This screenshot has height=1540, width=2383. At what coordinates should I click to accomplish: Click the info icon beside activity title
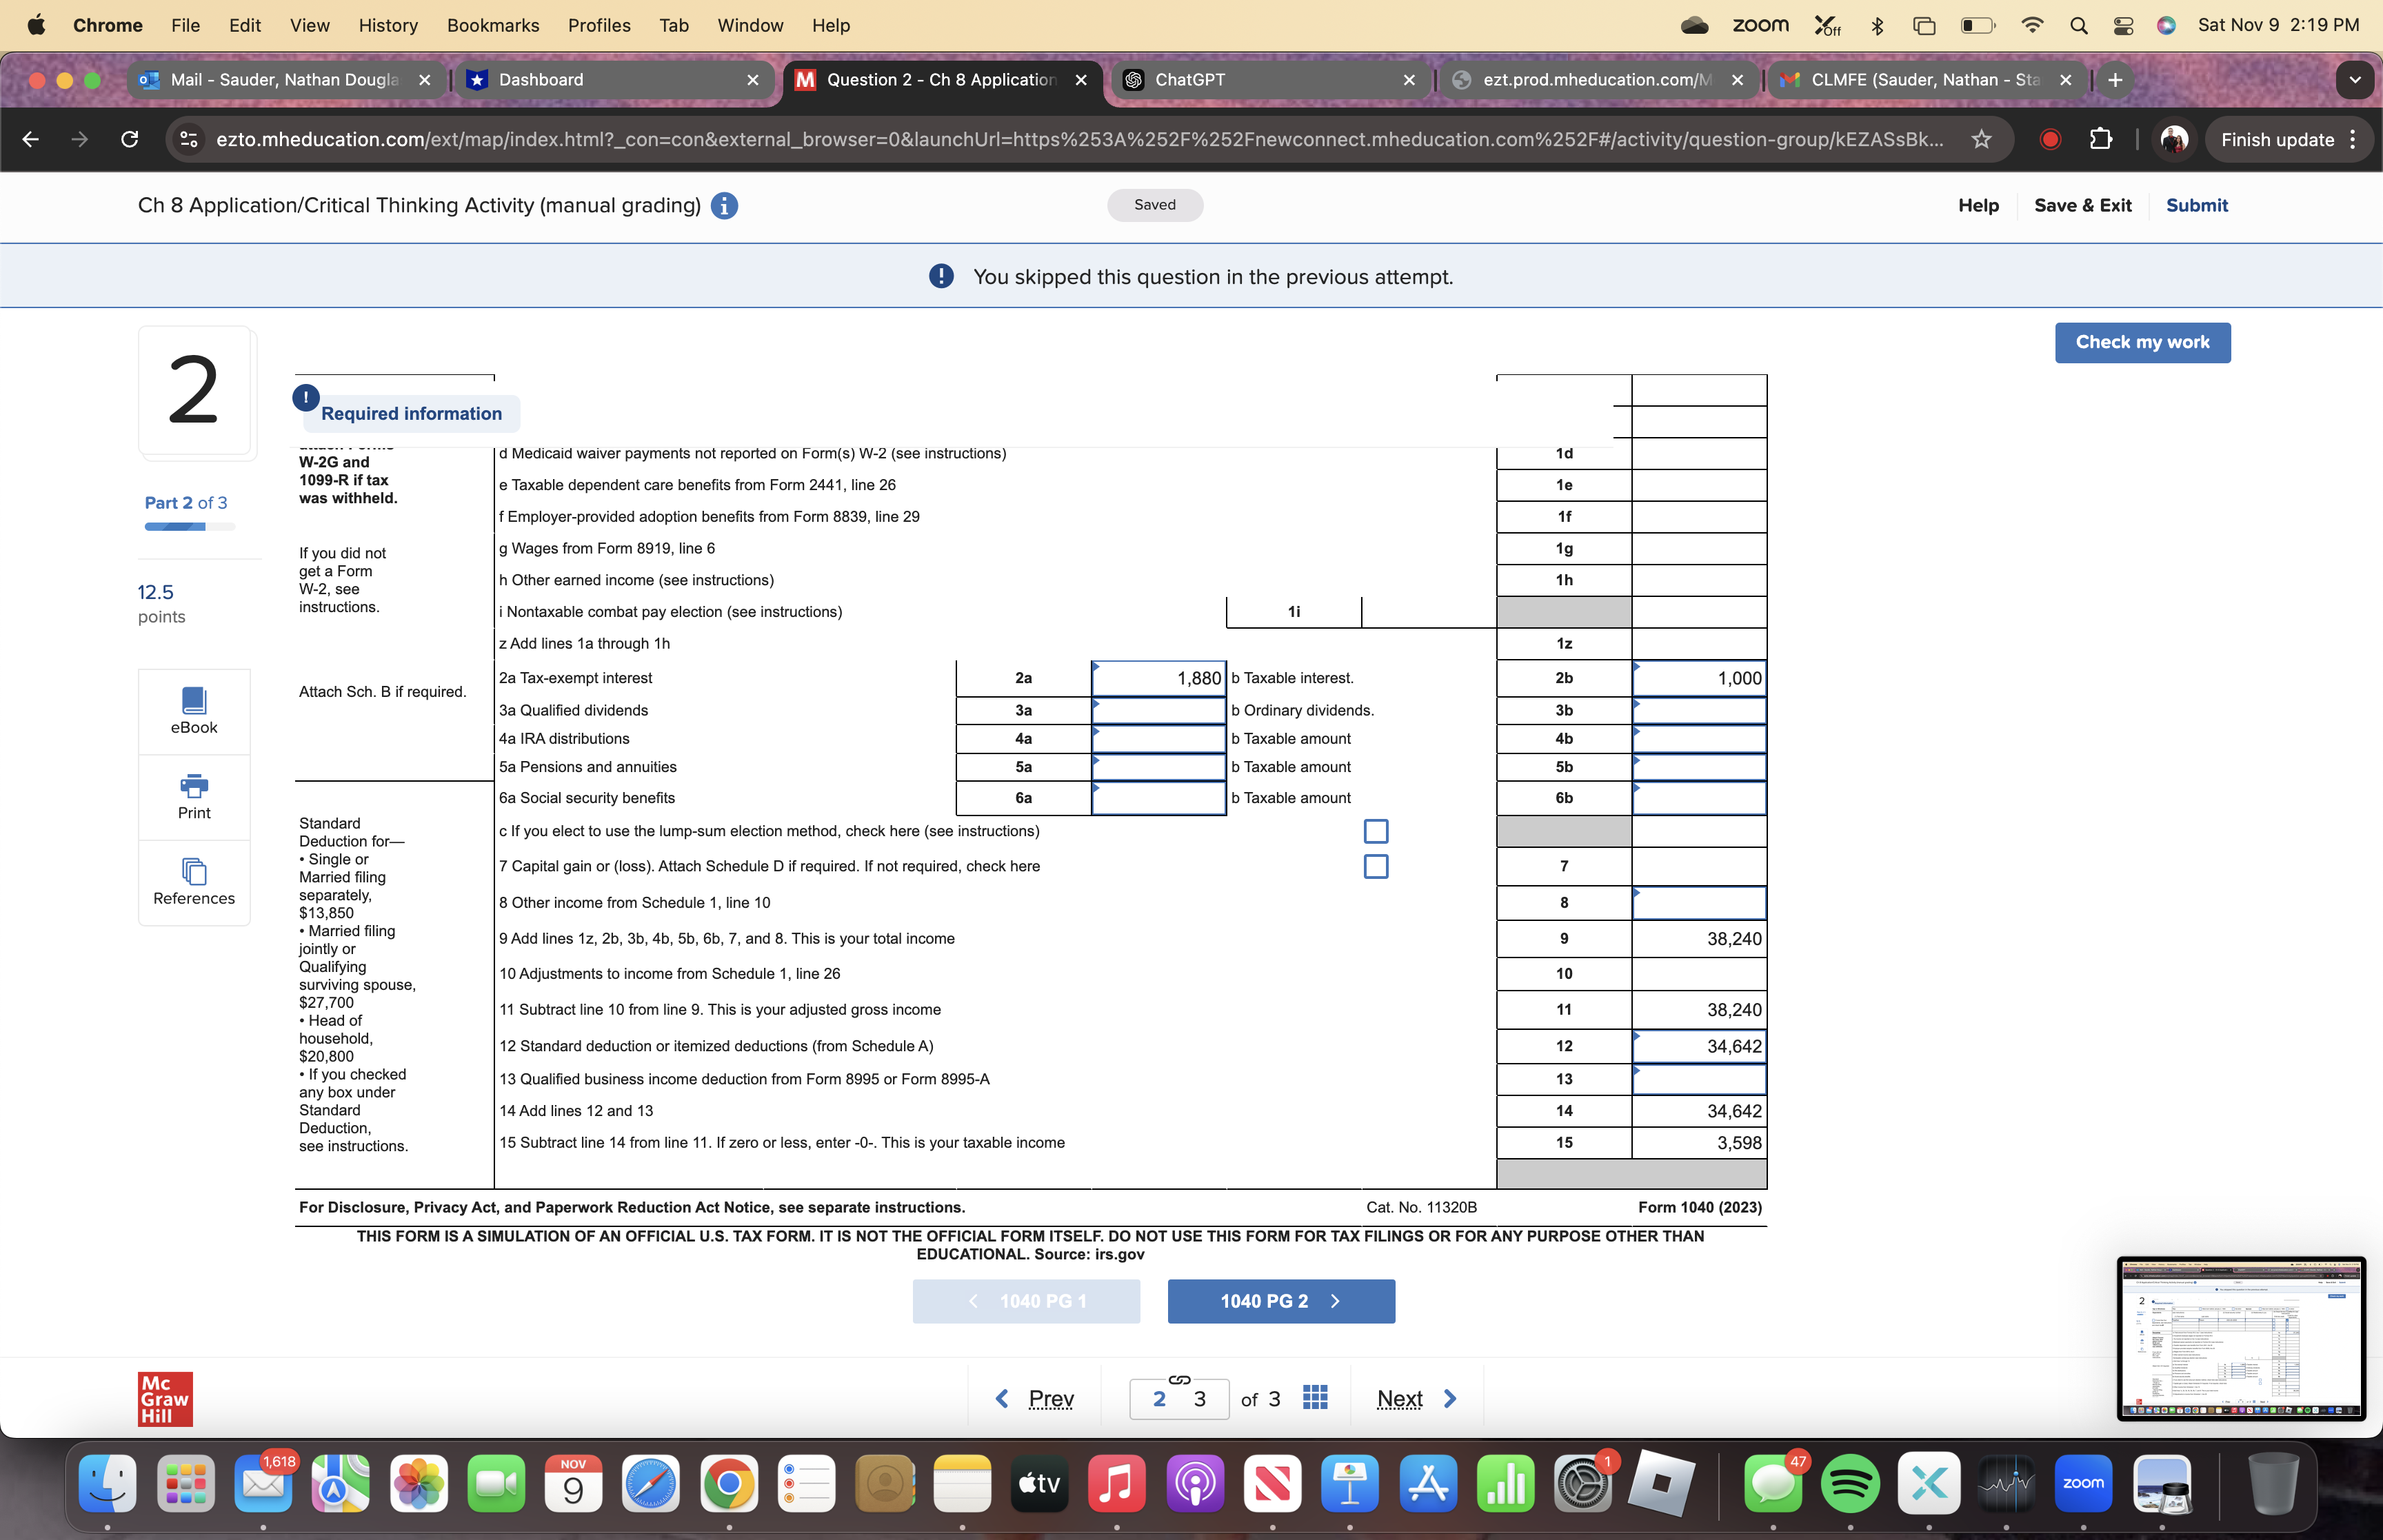click(724, 206)
